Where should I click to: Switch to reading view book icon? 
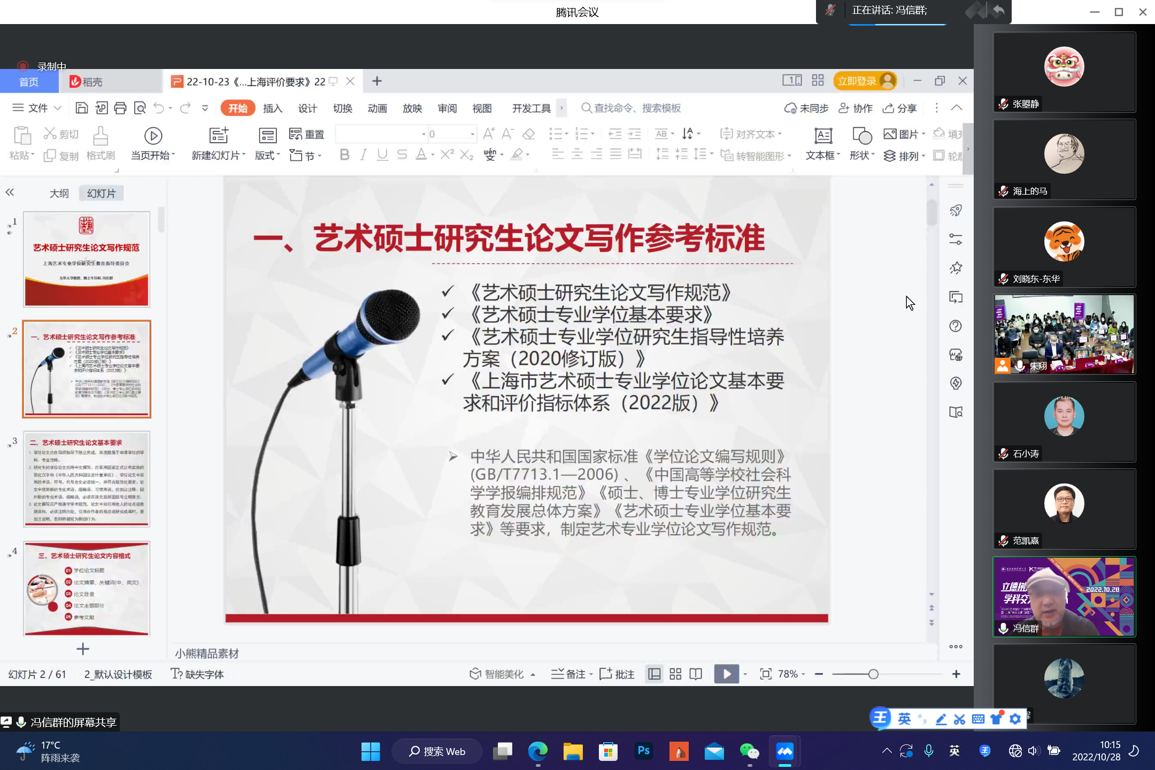696,674
